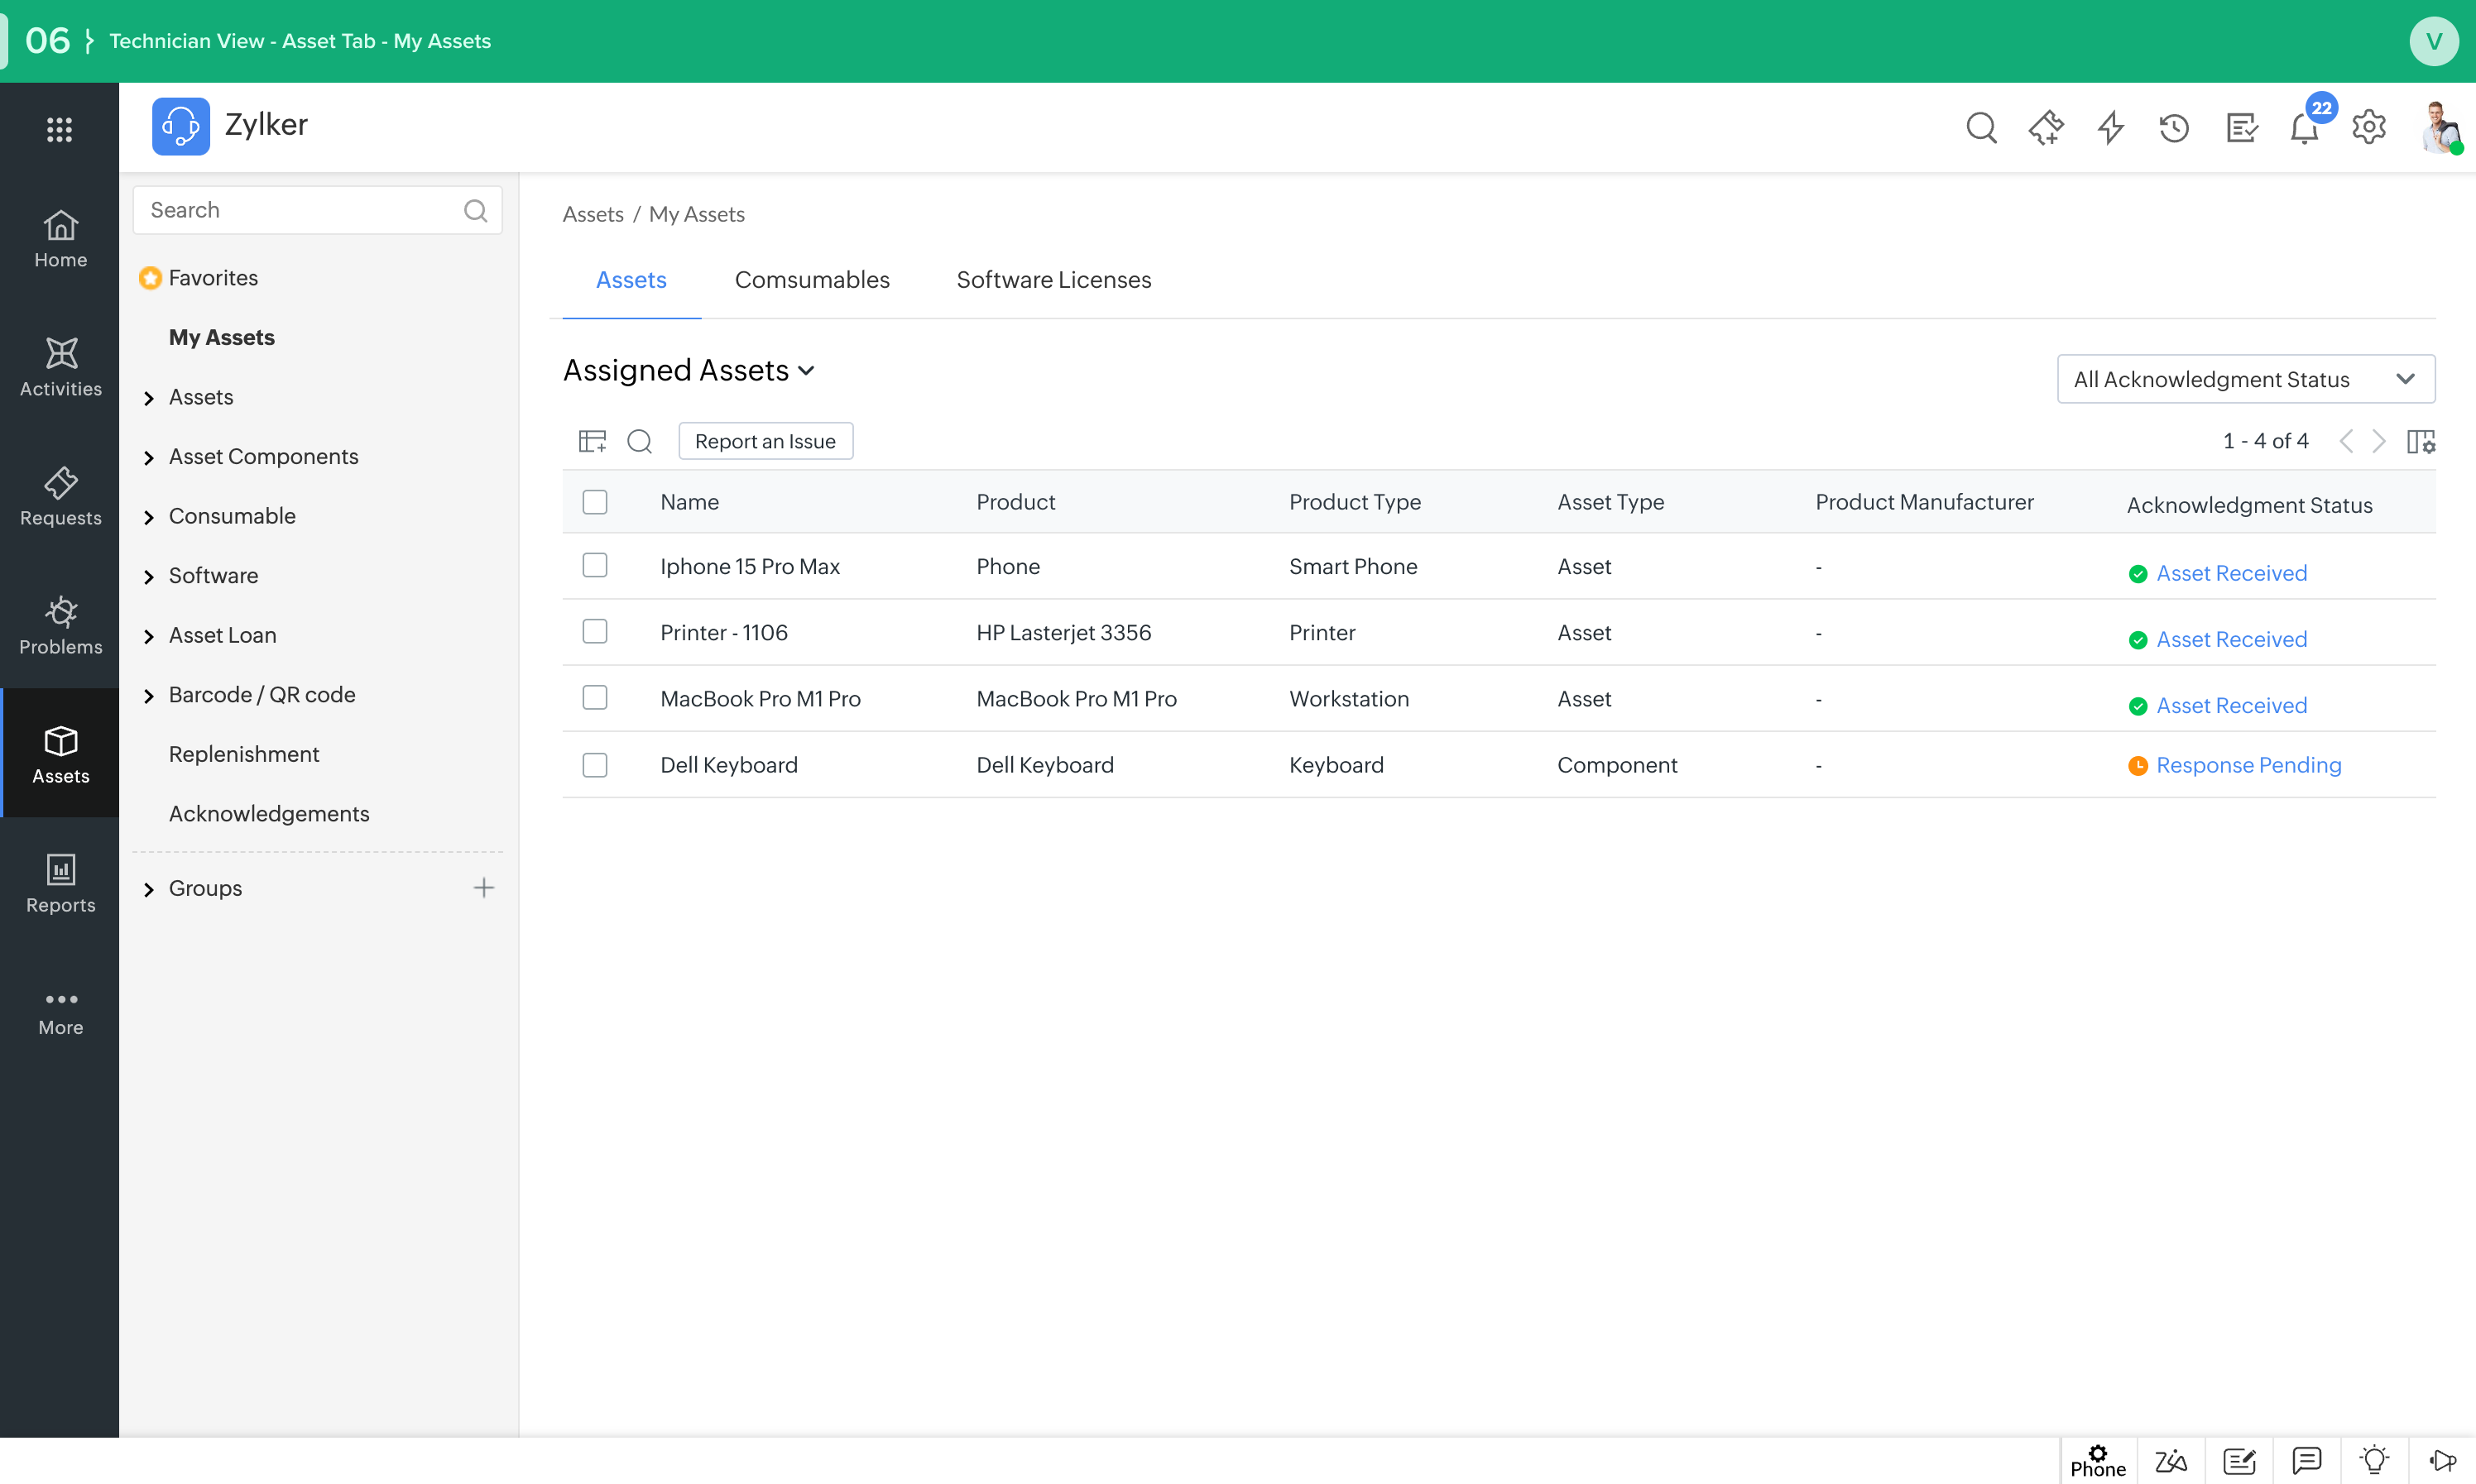Screen dimensions: 2476x1484
Task: Open All Acknowledgment Status filter dropdown
Action: click(x=2246, y=379)
